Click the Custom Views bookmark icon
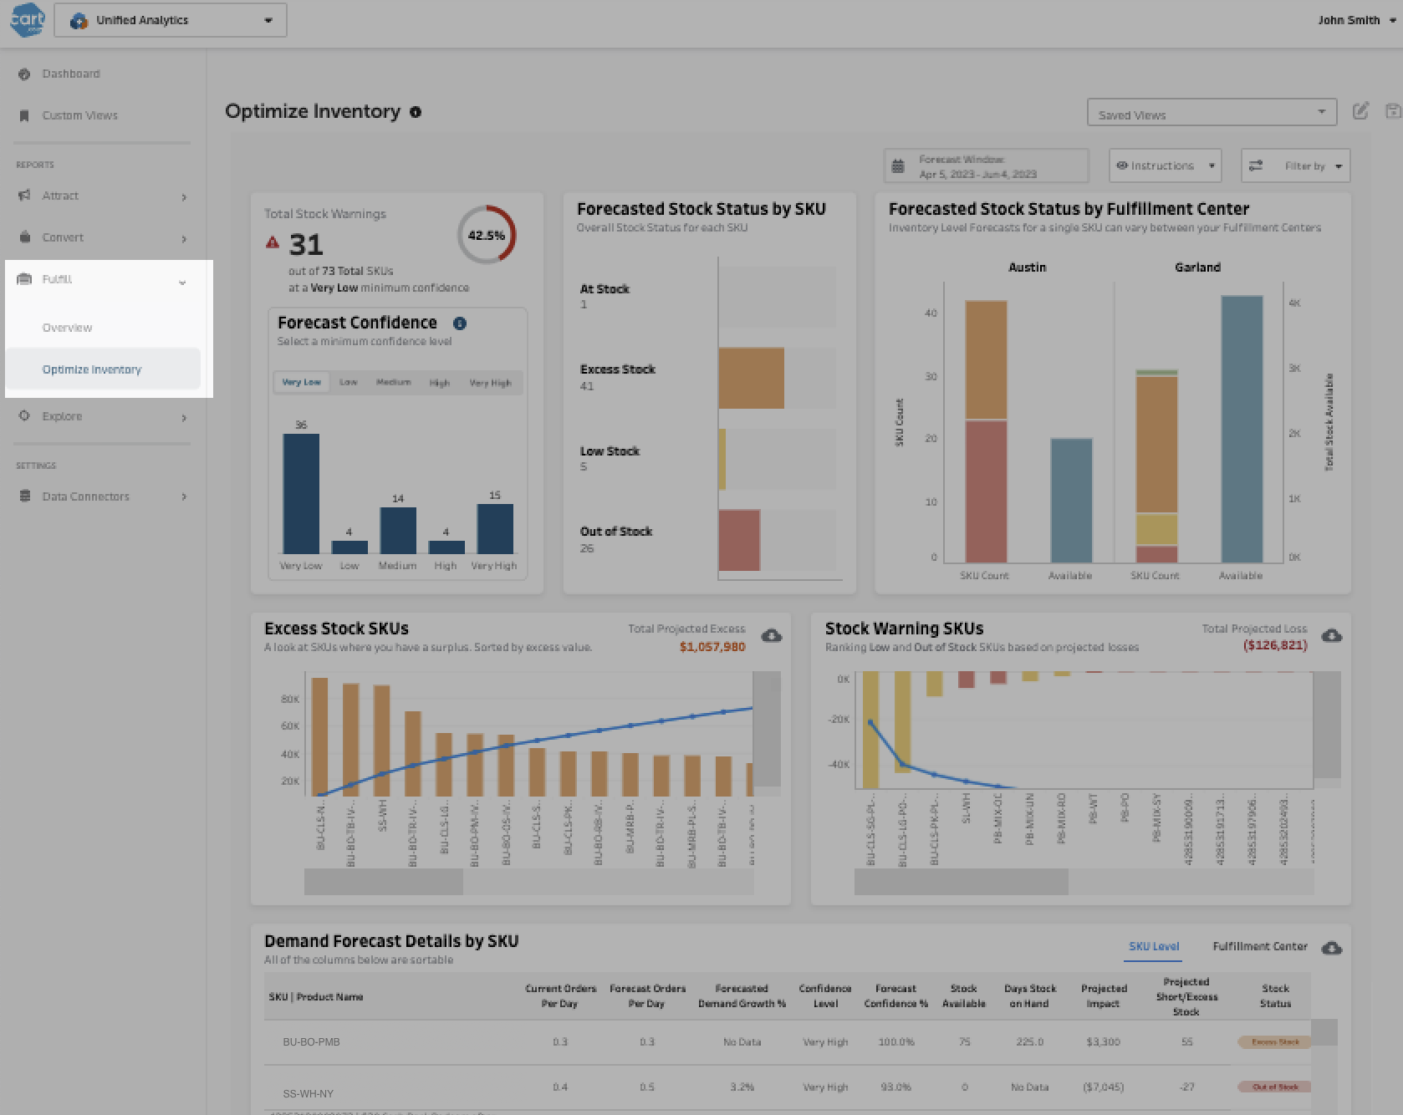 [x=24, y=115]
